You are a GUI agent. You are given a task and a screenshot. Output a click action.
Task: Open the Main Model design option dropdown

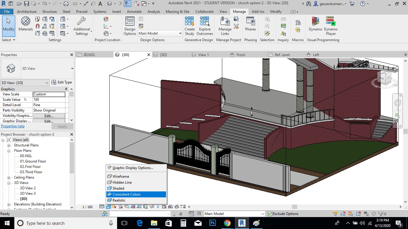coord(180,33)
